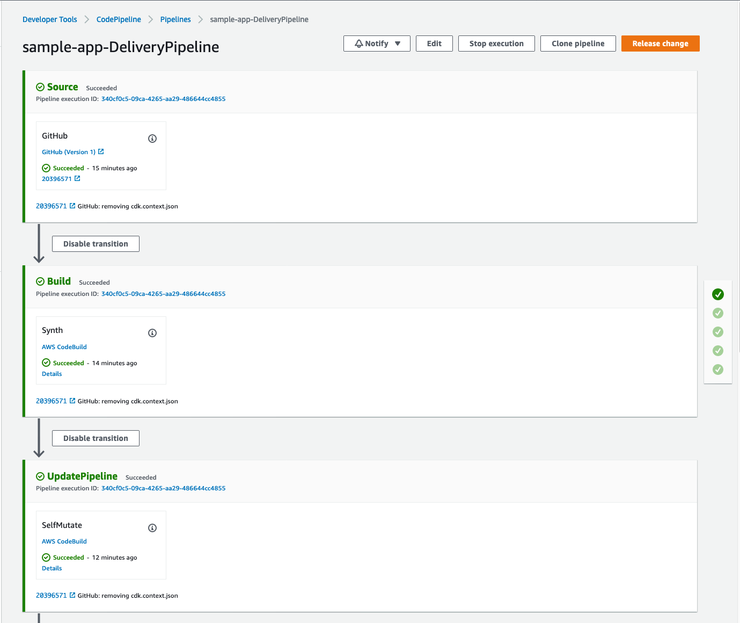This screenshot has height=623, width=740.
Task: Click the orange Release change button
Action: coord(660,44)
